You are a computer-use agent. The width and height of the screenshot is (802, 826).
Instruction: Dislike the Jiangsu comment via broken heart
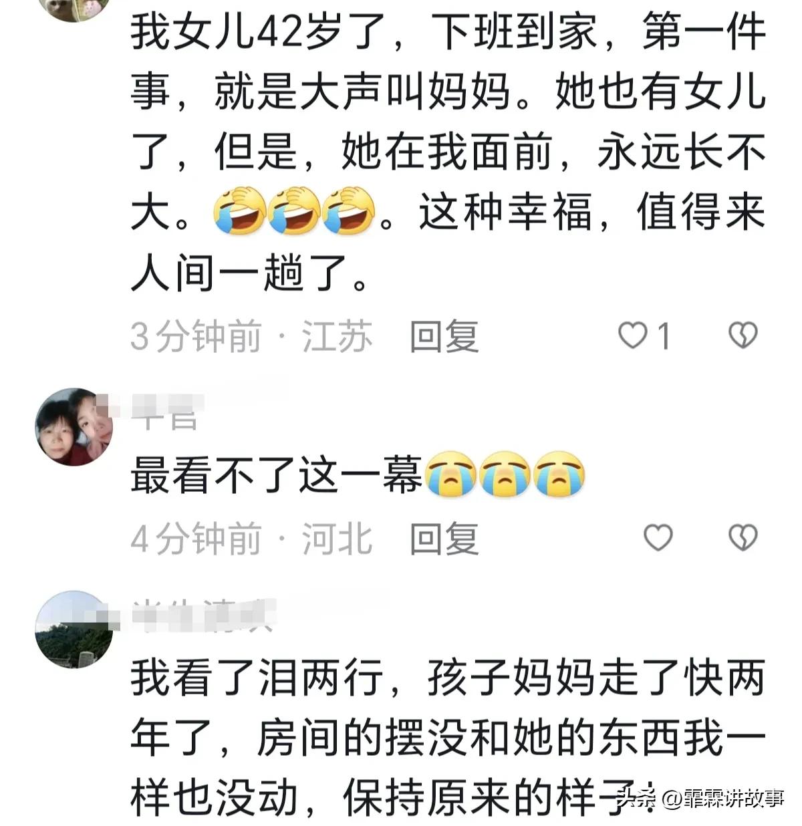743,335
